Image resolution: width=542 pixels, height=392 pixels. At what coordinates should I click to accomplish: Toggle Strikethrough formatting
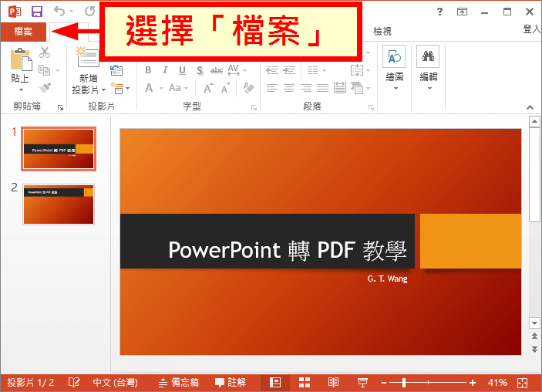[217, 70]
